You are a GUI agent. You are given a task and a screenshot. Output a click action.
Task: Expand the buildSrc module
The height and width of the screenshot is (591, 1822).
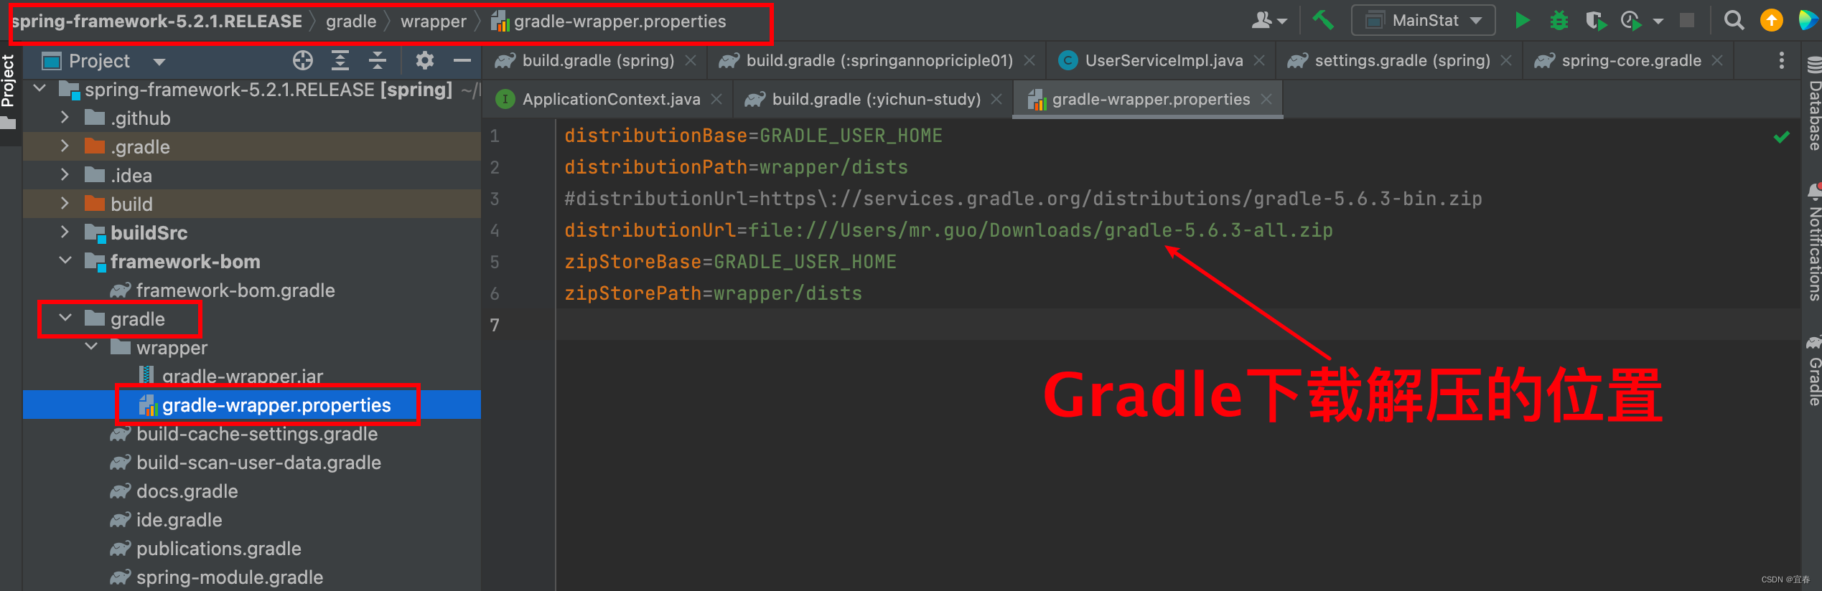pos(65,232)
